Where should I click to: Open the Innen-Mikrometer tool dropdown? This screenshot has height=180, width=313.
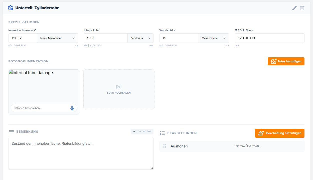[x=58, y=38]
